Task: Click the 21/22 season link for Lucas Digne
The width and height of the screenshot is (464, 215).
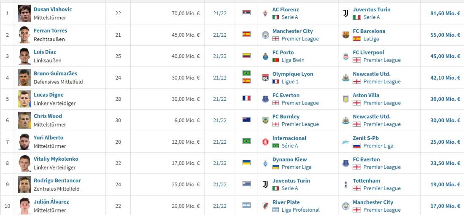Action: (220, 99)
